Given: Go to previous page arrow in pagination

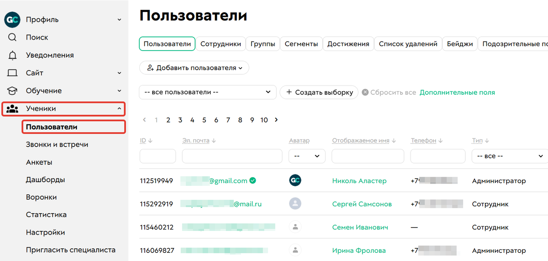Looking at the screenshot, I should tap(144, 120).
